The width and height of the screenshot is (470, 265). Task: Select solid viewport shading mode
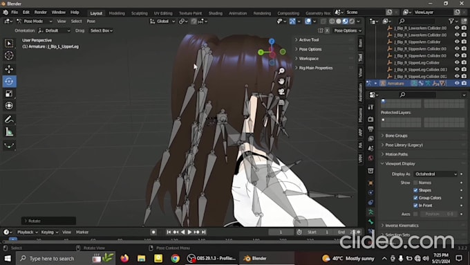click(339, 21)
